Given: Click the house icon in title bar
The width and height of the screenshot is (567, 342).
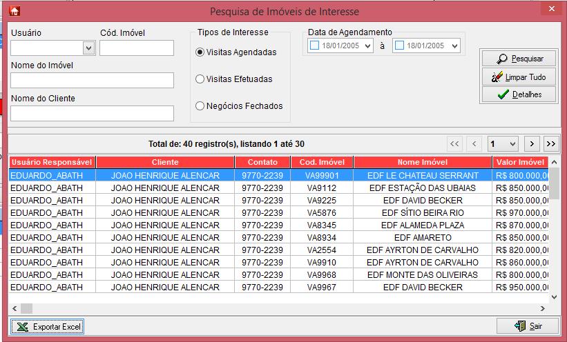Looking at the screenshot, I should pos(14,10).
